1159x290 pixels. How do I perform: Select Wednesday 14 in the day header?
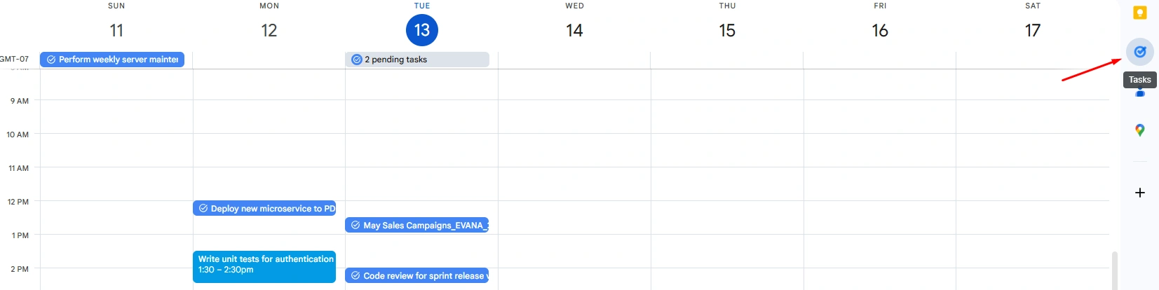pos(574,30)
